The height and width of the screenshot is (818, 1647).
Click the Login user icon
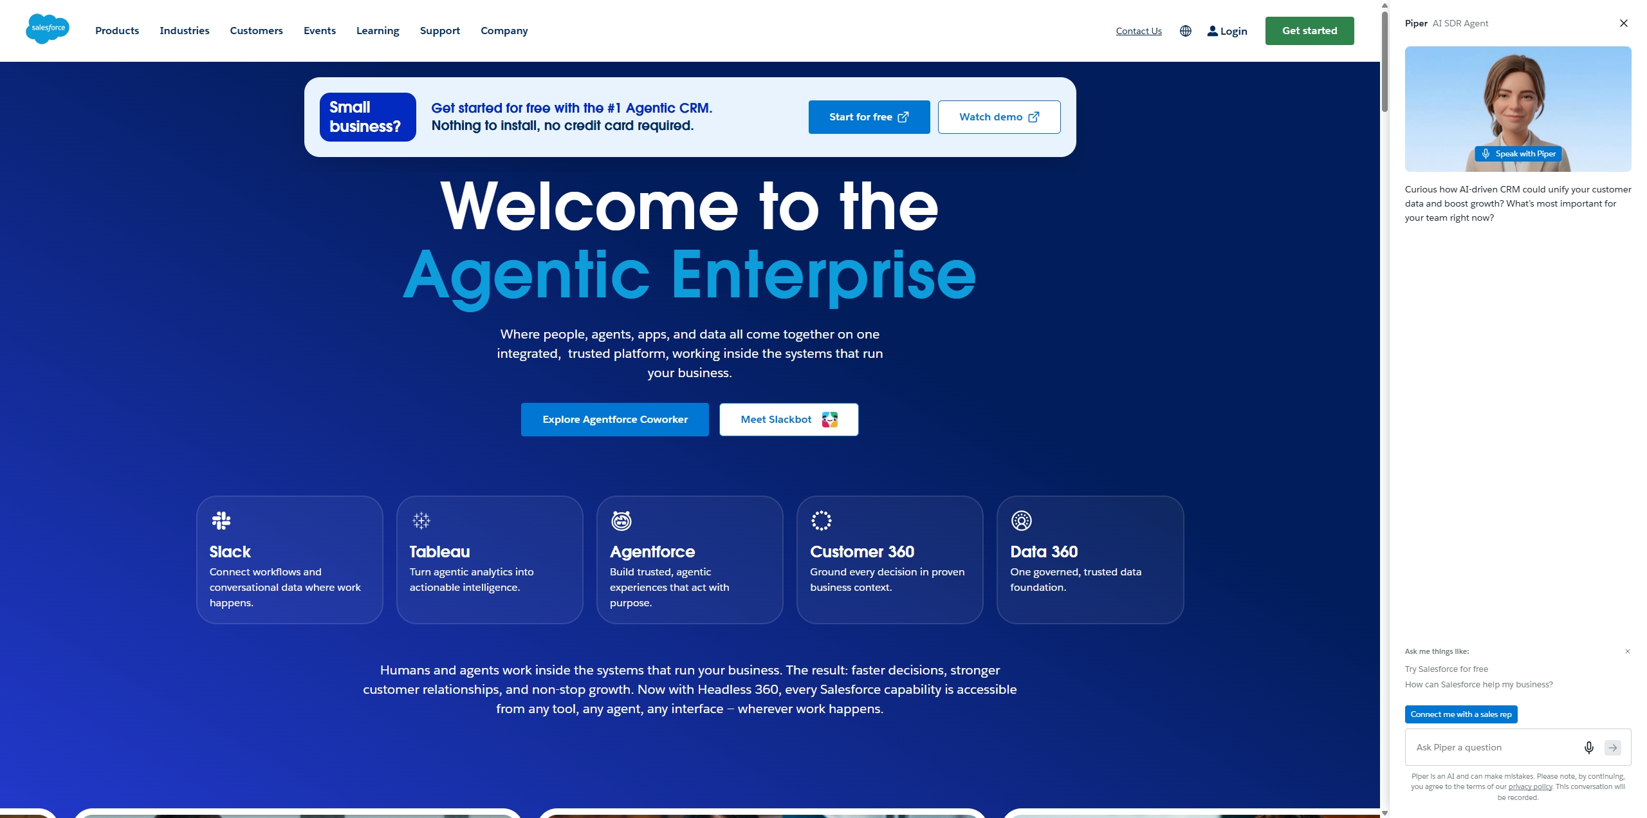[x=1213, y=31]
